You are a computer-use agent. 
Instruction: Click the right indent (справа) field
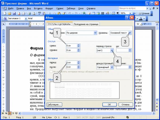[71, 50]
